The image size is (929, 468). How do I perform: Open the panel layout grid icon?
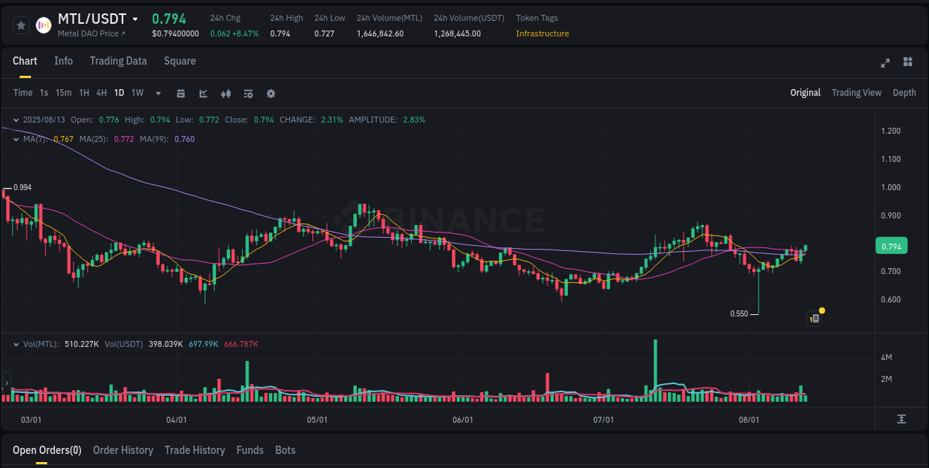pos(907,62)
